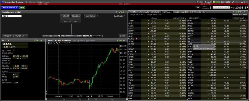Click the question mark next to Adattativo
The height and width of the screenshot is (101, 249).
pos(97,16)
